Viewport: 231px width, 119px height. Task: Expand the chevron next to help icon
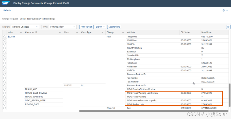click(x=227, y=11)
